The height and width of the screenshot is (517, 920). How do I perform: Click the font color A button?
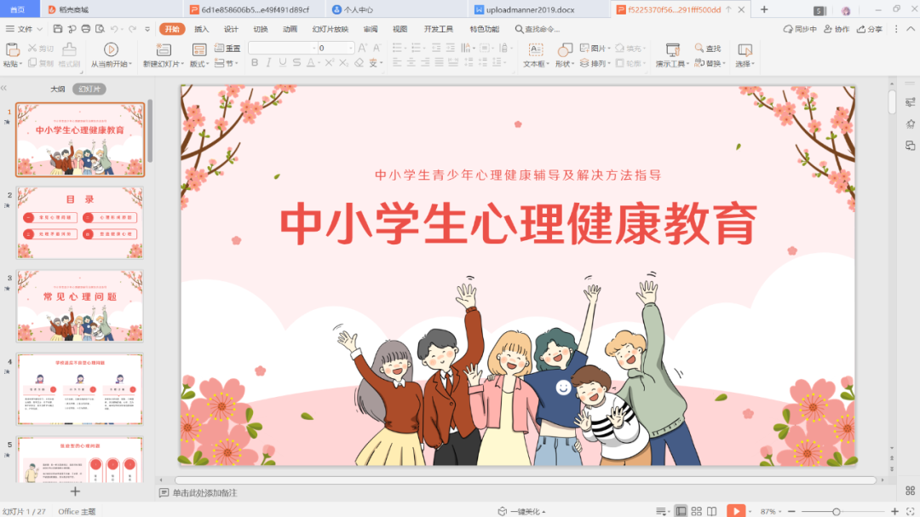point(310,63)
